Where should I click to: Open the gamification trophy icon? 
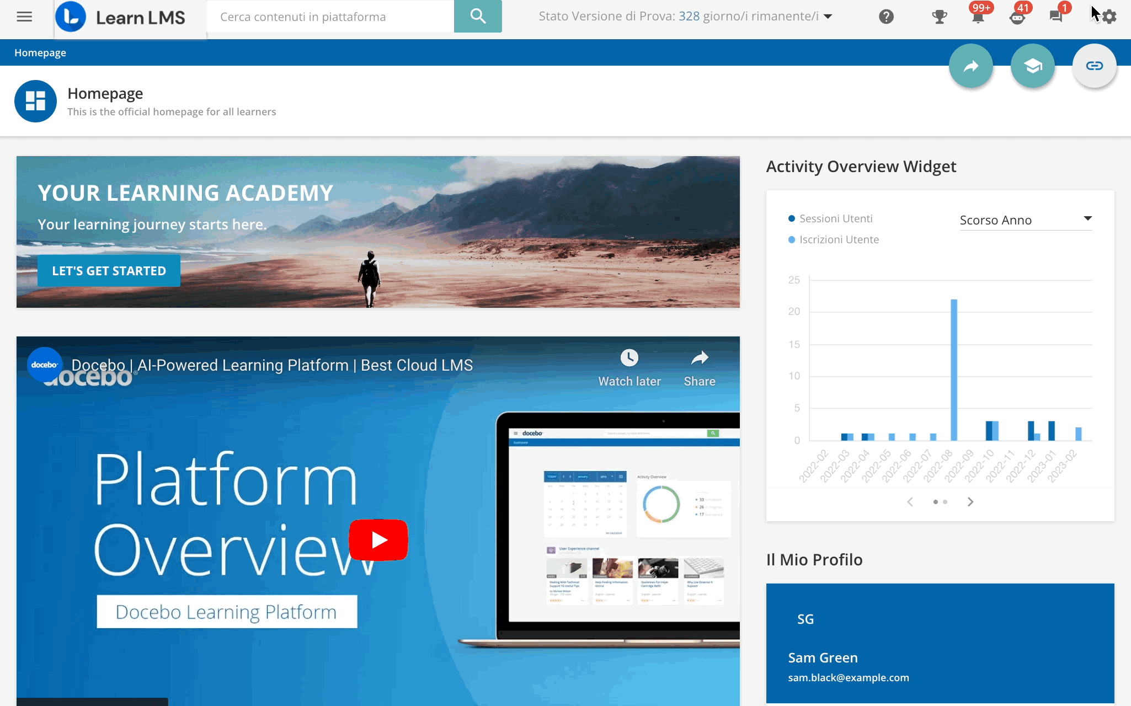(939, 17)
